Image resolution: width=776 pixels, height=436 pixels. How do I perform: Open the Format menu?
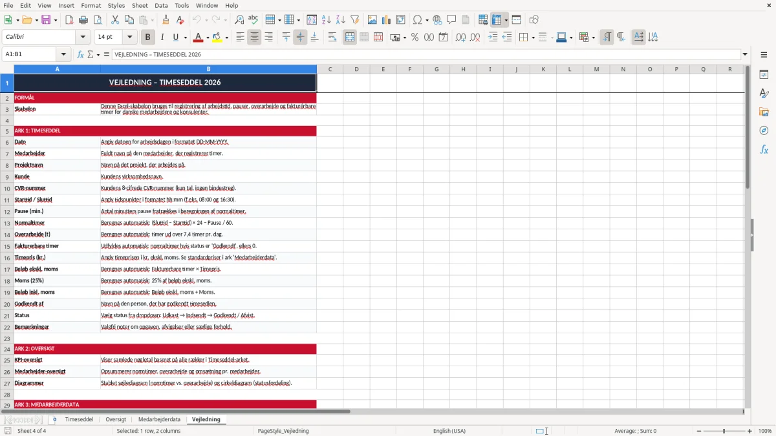point(91,5)
